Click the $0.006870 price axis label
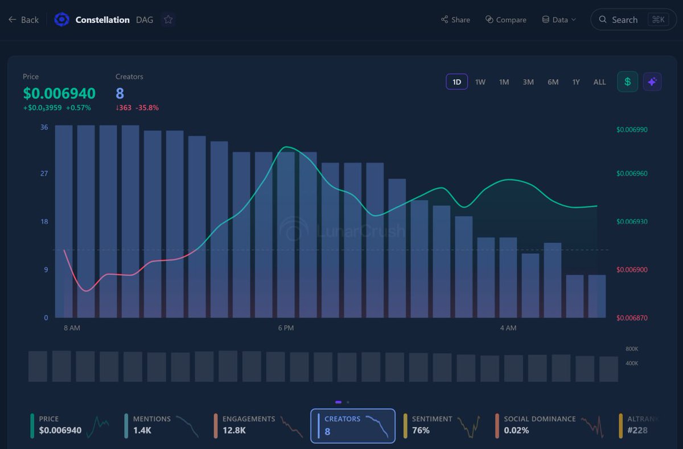Screen dimensions: 683x449 click(x=632, y=318)
